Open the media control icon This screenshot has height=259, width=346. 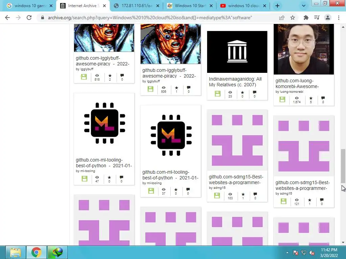317,18
